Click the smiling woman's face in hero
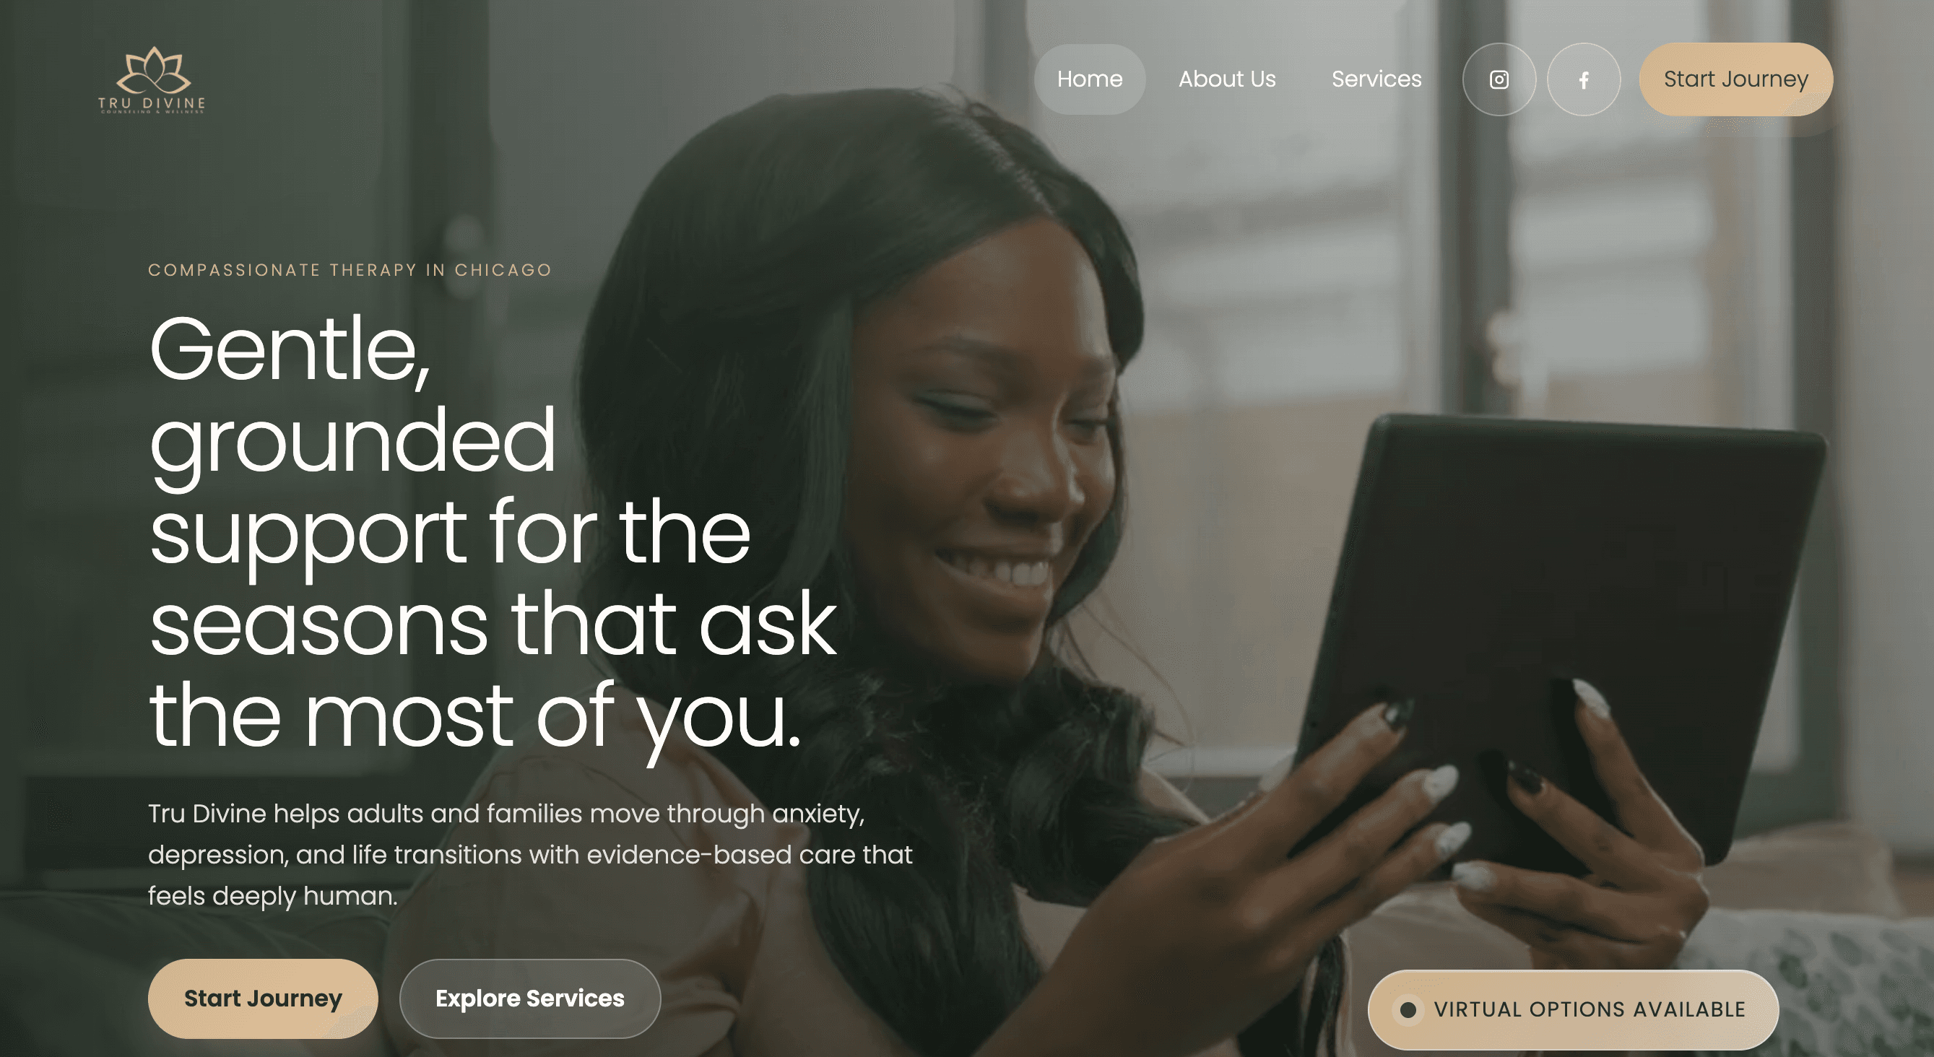The height and width of the screenshot is (1057, 1934). point(999,480)
